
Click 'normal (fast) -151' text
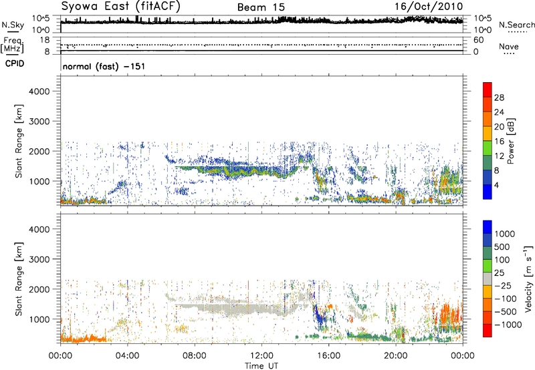click(104, 66)
